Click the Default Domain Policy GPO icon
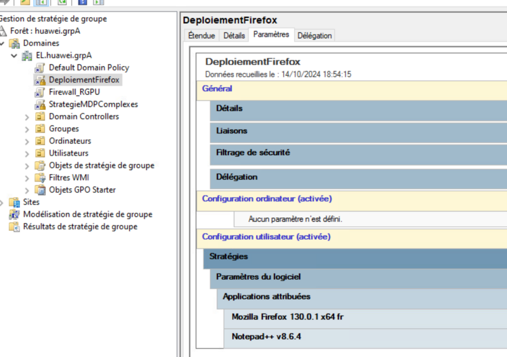The height and width of the screenshot is (357, 507). click(x=40, y=68)
